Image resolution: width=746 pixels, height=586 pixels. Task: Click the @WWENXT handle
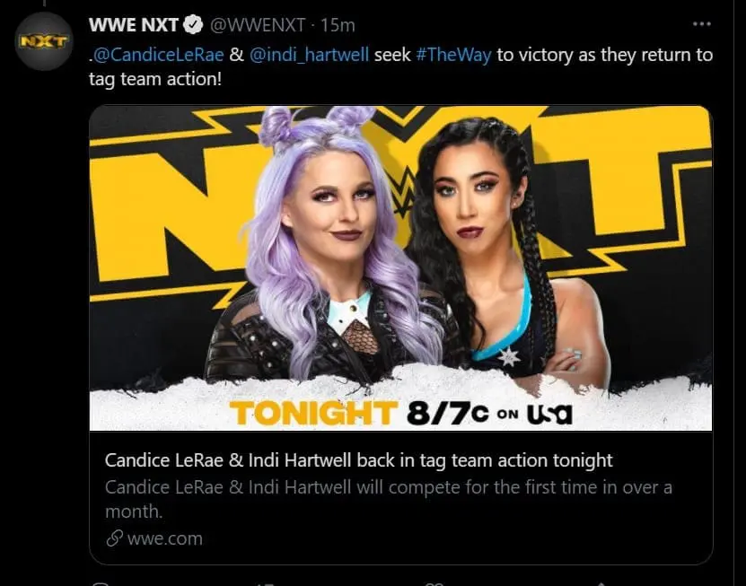(x=257, y=25)
